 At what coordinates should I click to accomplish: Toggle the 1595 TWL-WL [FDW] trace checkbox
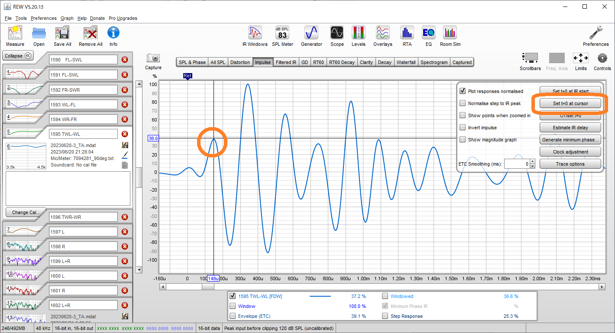233,296
